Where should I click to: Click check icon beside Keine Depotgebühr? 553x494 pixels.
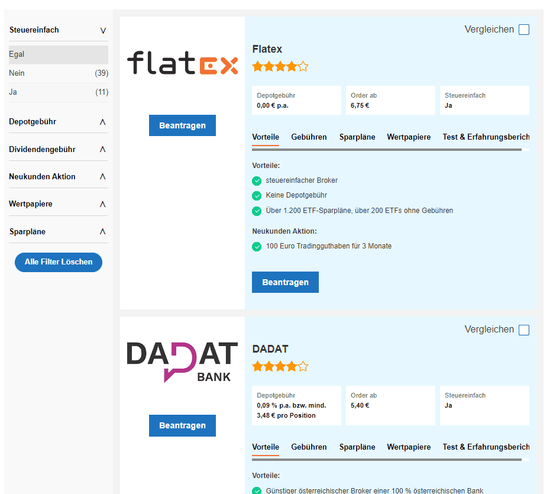point(257,196)
